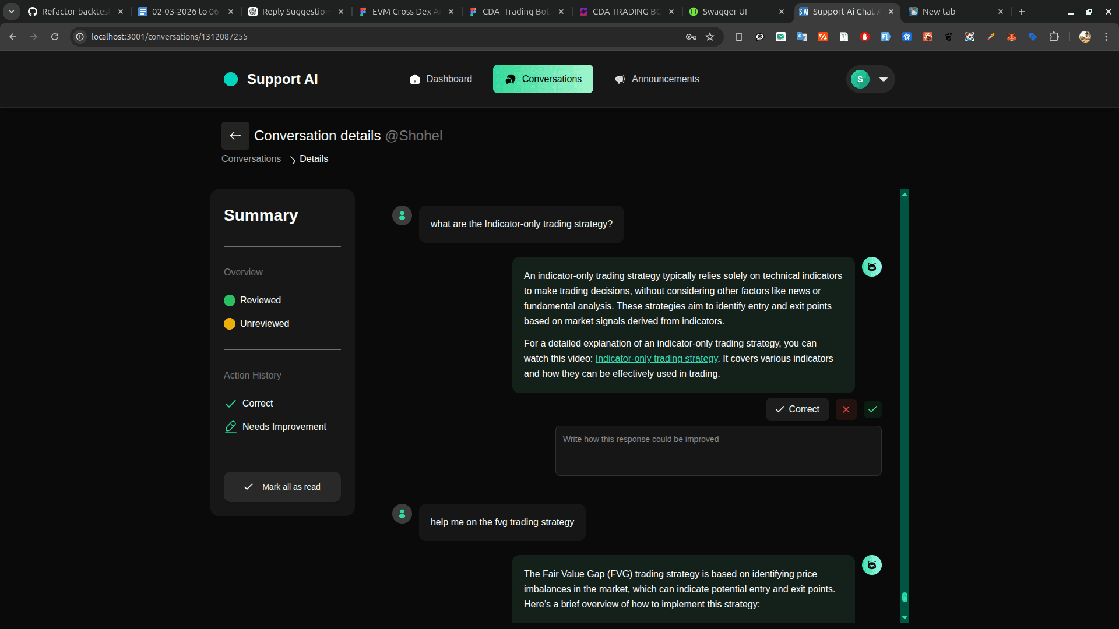Open the browser extensions puzzle icon
The image size is (1119, 629).
1054,37
